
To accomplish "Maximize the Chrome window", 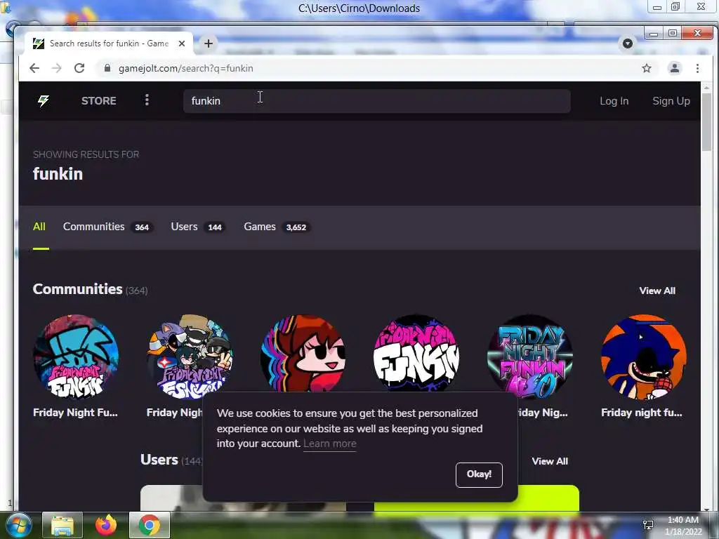I will tap(672, 34).
